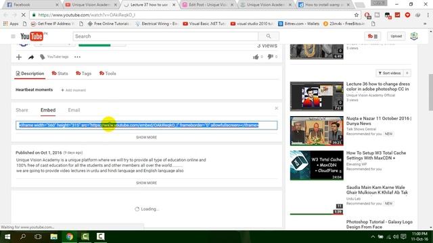This screenshot has width=433, height=243.
Task: Open Nuqta e Nazar 11 October title
Action: pos(379,121)
